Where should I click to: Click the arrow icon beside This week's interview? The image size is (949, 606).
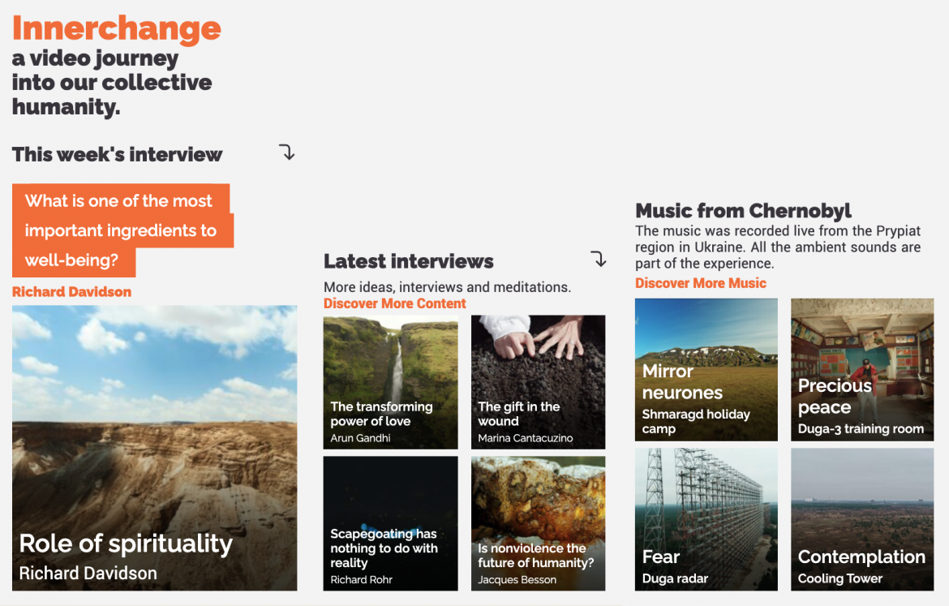tap(286, 153)
